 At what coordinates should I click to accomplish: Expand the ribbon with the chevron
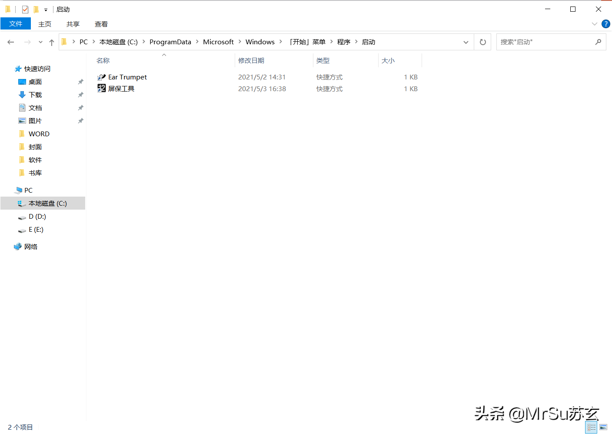point(595,24)
